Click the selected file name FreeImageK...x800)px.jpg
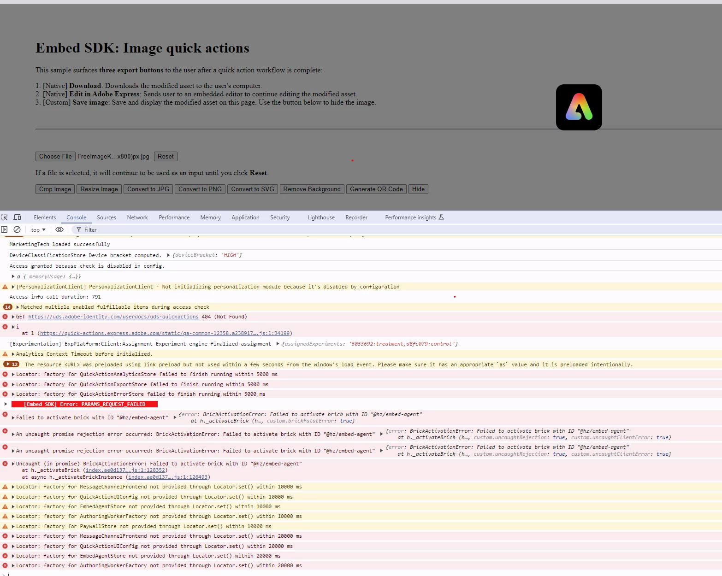This screenshot has height=576, width=722. (113, 157)
